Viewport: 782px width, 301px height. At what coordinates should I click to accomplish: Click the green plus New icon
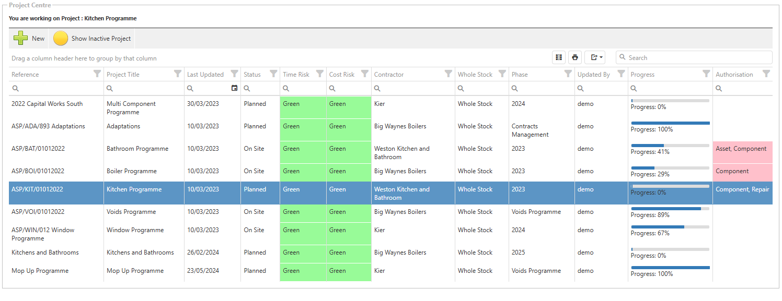[21, 39]
